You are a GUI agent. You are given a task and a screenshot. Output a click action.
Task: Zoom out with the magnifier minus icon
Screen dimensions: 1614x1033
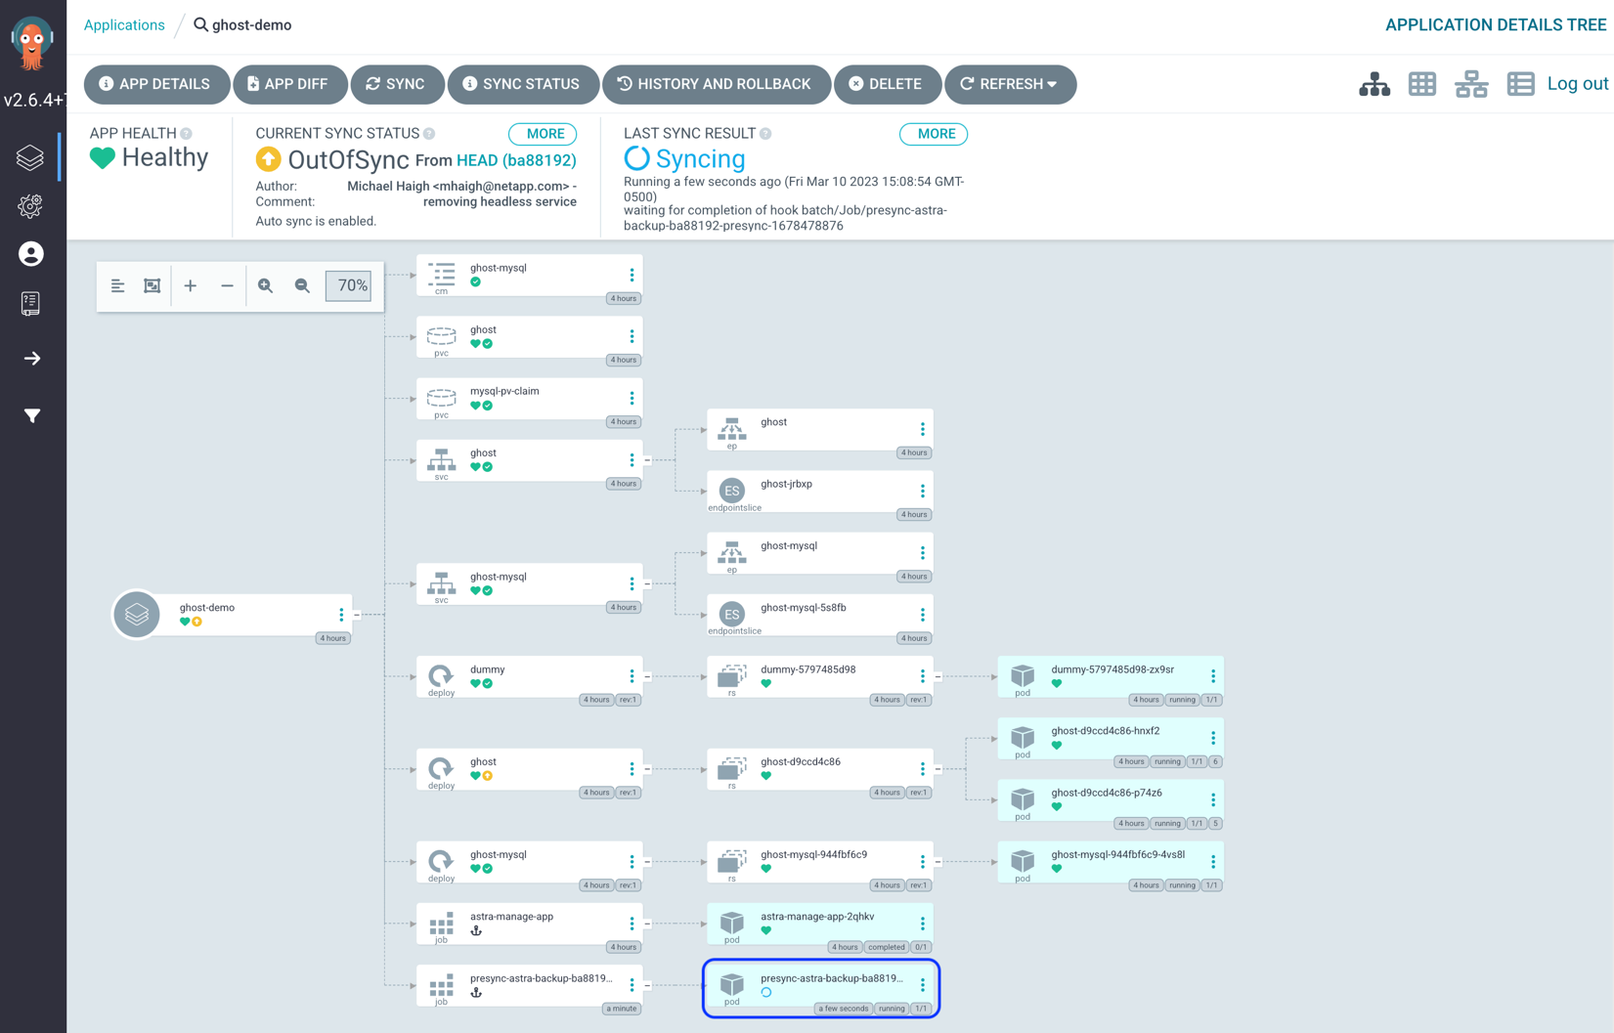point(302,286)
